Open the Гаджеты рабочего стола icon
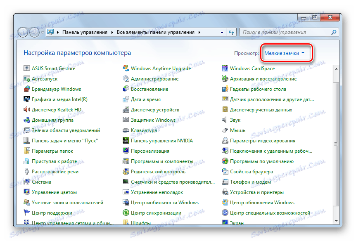Screen dimensions: 356x241 pyautogui.click(x=225, y=89)
